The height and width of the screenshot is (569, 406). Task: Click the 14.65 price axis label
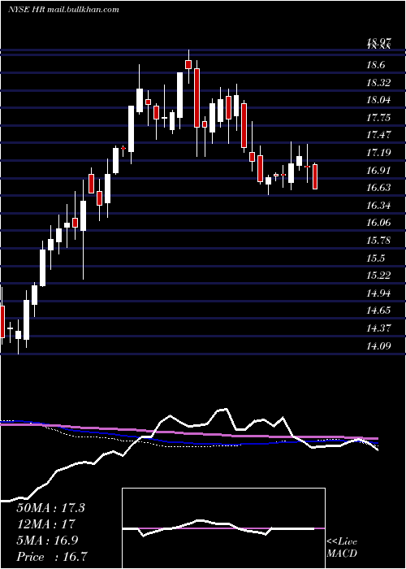coord(379,311)
